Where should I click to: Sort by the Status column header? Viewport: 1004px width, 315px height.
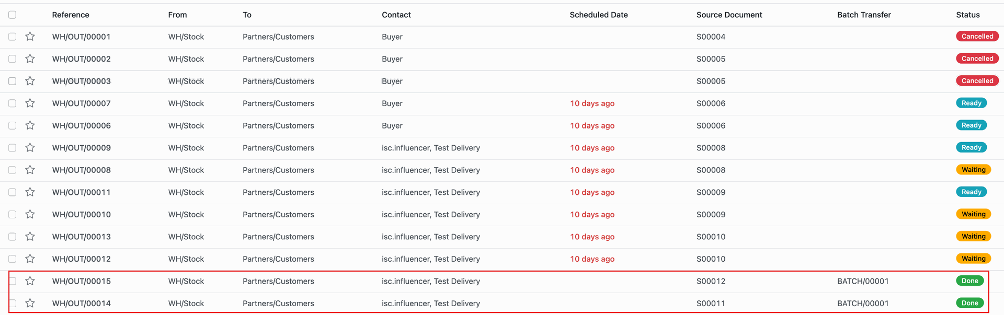coord(968,15)
